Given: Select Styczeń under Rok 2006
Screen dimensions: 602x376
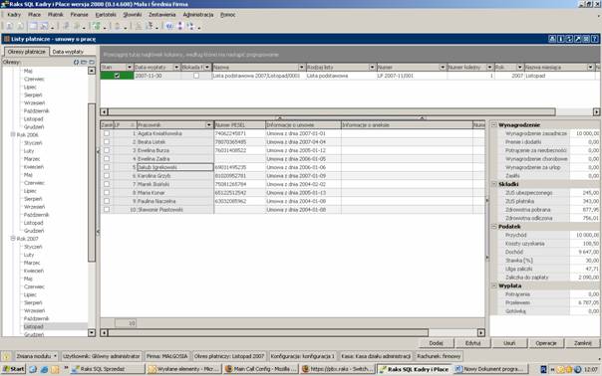Looking at the screenshot, I should click(x=33, y=142).
